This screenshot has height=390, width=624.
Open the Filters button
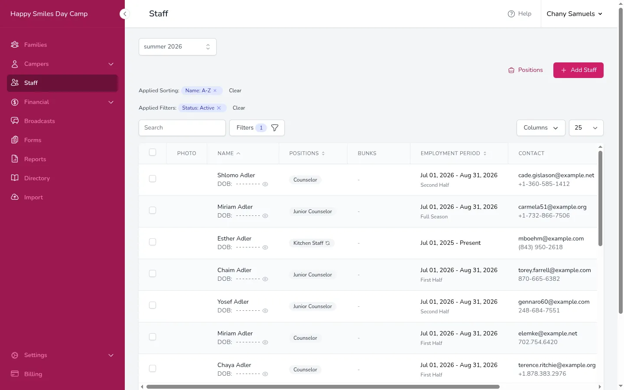(x=257, y=128)
